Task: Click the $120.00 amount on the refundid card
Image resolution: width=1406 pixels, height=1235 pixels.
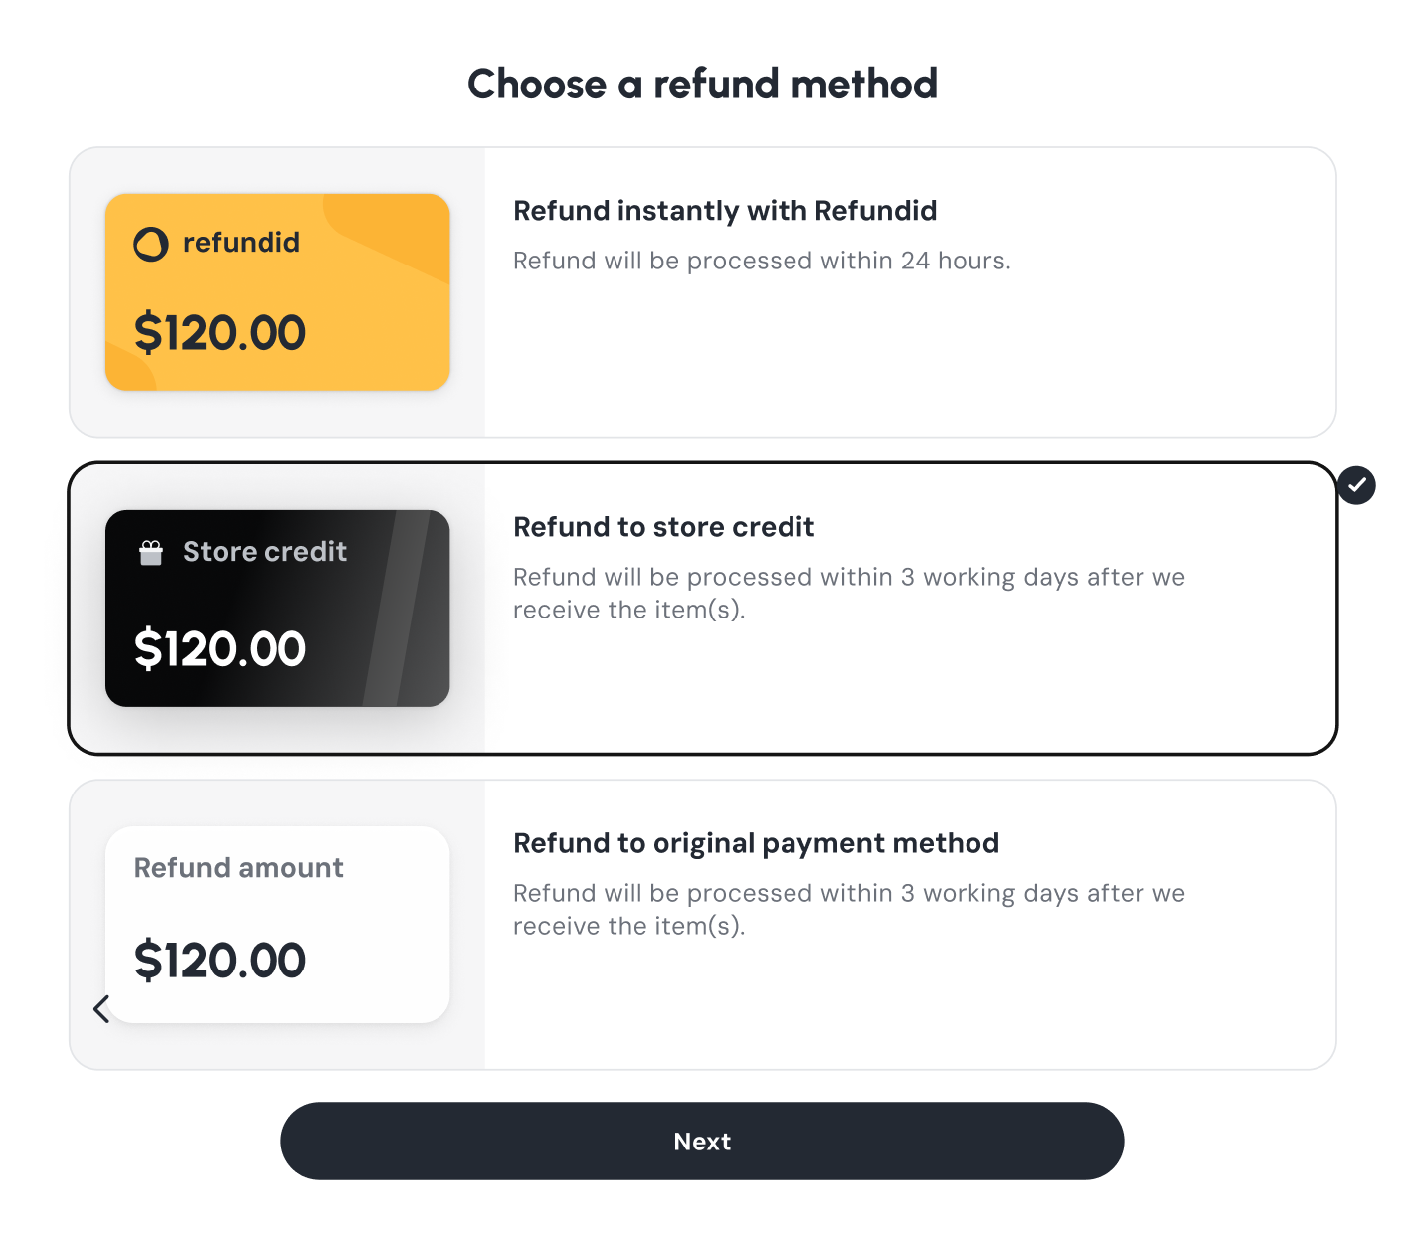Action: pos(220,332)
